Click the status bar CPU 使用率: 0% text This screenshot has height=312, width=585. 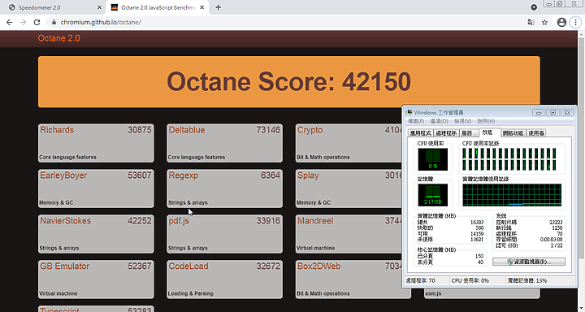pos(470,280)
